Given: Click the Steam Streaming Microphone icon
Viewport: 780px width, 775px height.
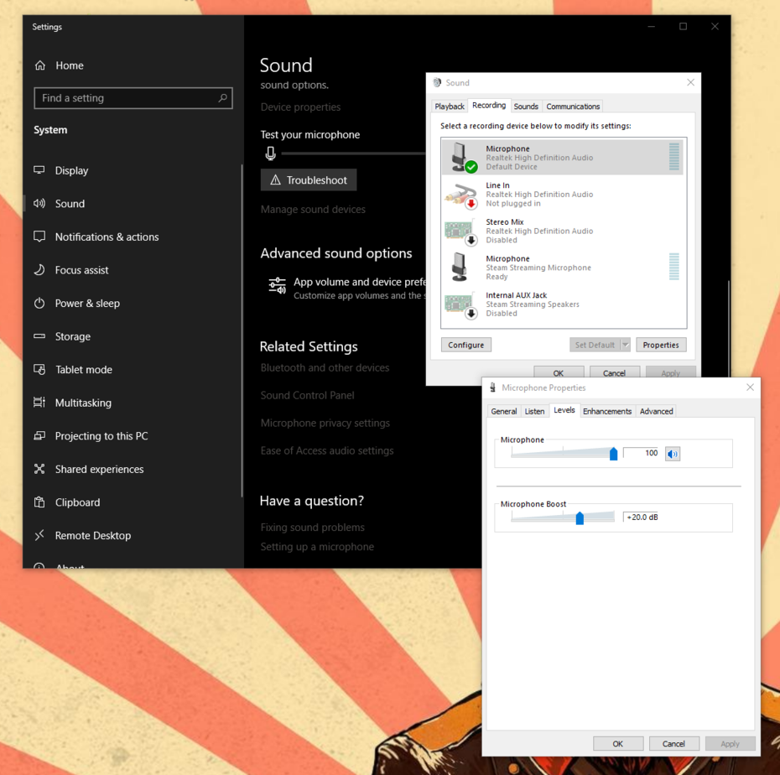Looking at the screenshot, I should 459,267.
